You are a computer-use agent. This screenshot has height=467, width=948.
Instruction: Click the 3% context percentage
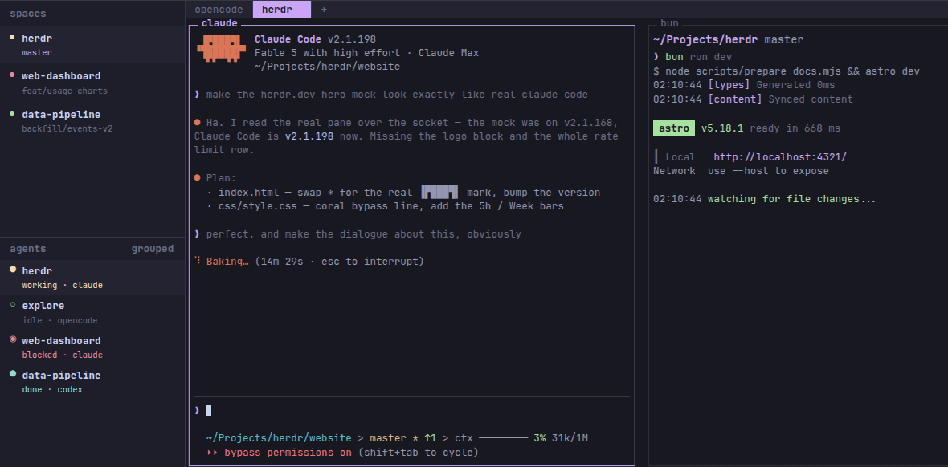click(540, 438)
